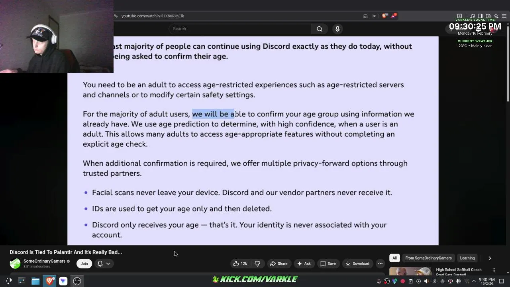Click the media player tray icon
The height and width of the screenshot is (287, 510).
click(418, 281)
